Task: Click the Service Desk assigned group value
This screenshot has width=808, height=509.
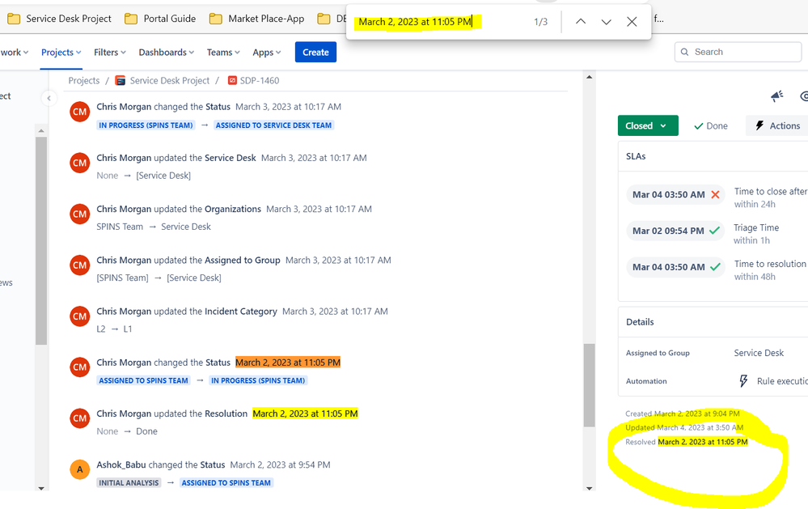Action: click(x=759, y=353)
